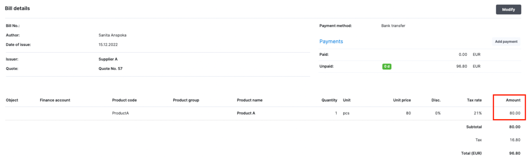Click the Modify button
The height and width of the screenshot is (158, 528).
click(508, 10)
